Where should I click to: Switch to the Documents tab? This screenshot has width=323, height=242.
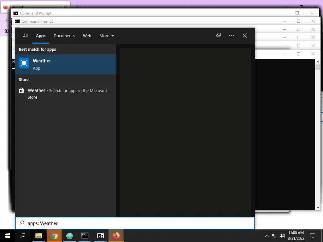[x=64, y=36]
